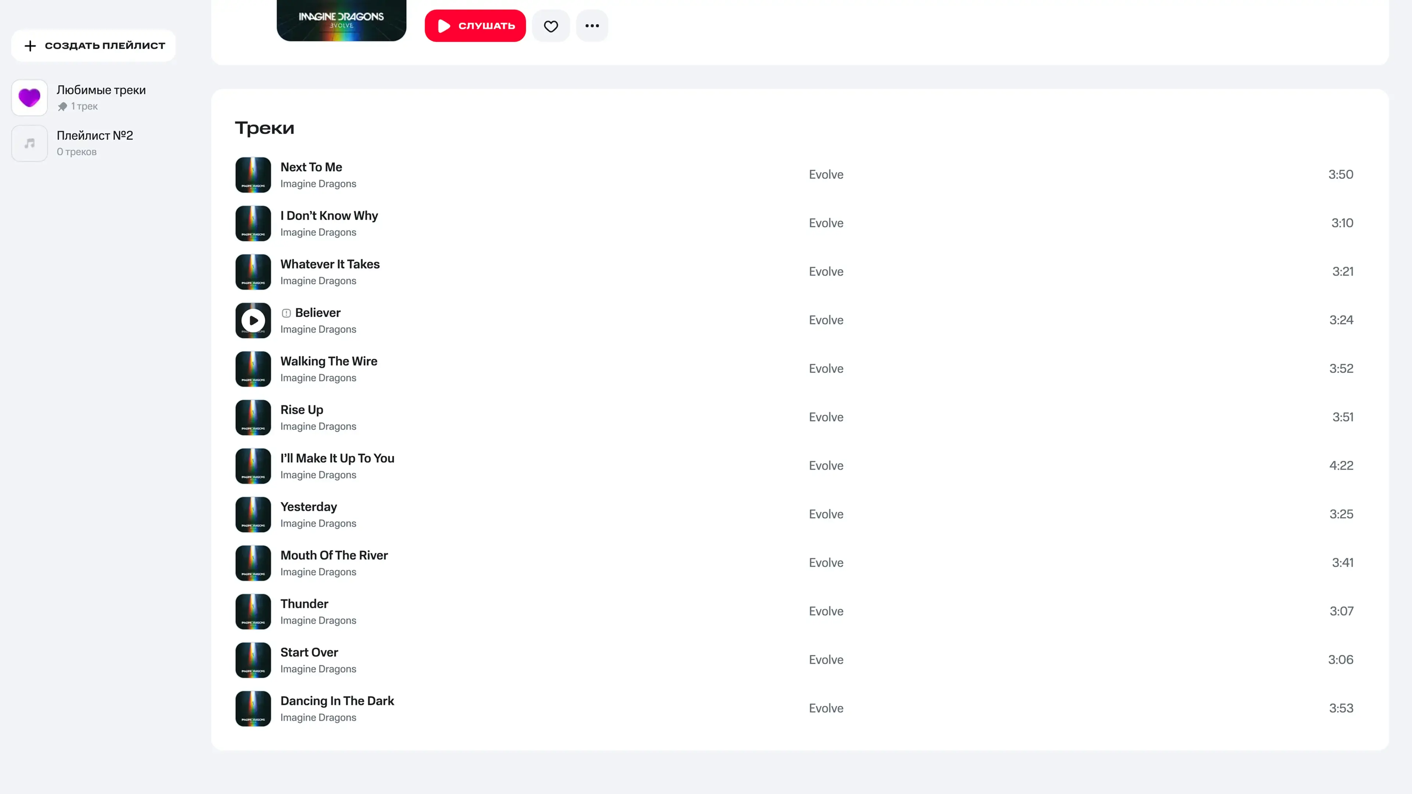1412x794 pixels.
Task: Click the Next To Me cover thumbnail
Action: [x=253, y=175]
